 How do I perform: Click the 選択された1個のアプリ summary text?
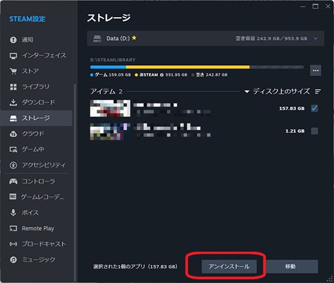click(x=135, y=266)
